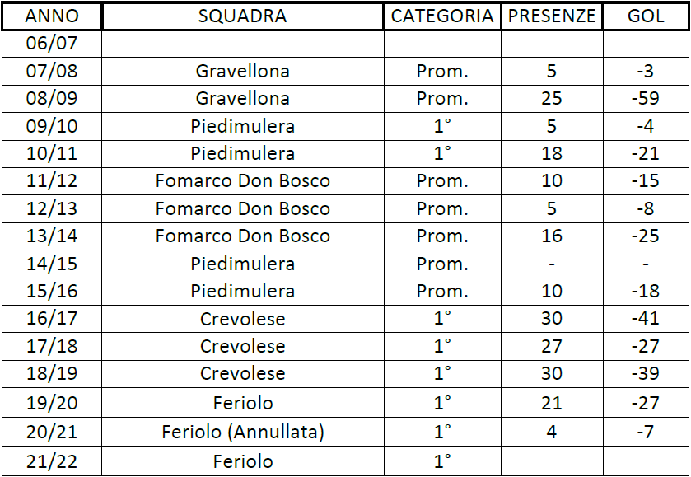
Task: Select the -59 goals cell
Action: [646, 98]
